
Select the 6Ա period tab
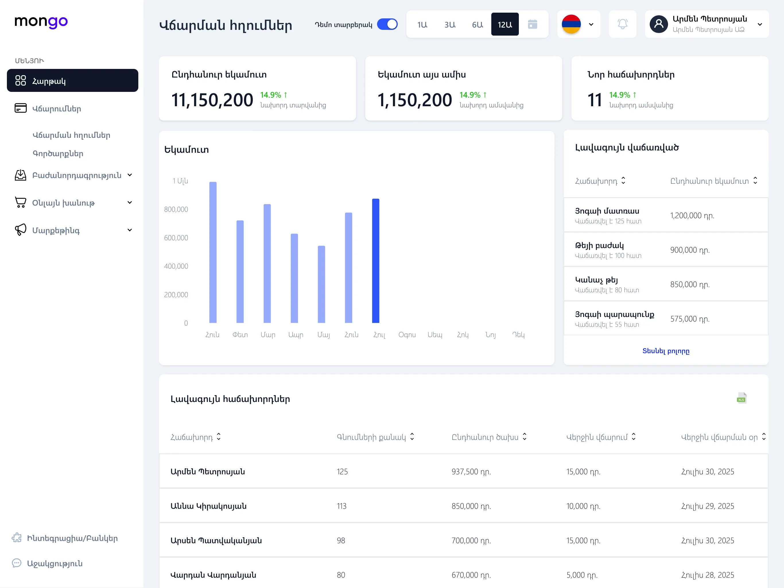(478, 24)
